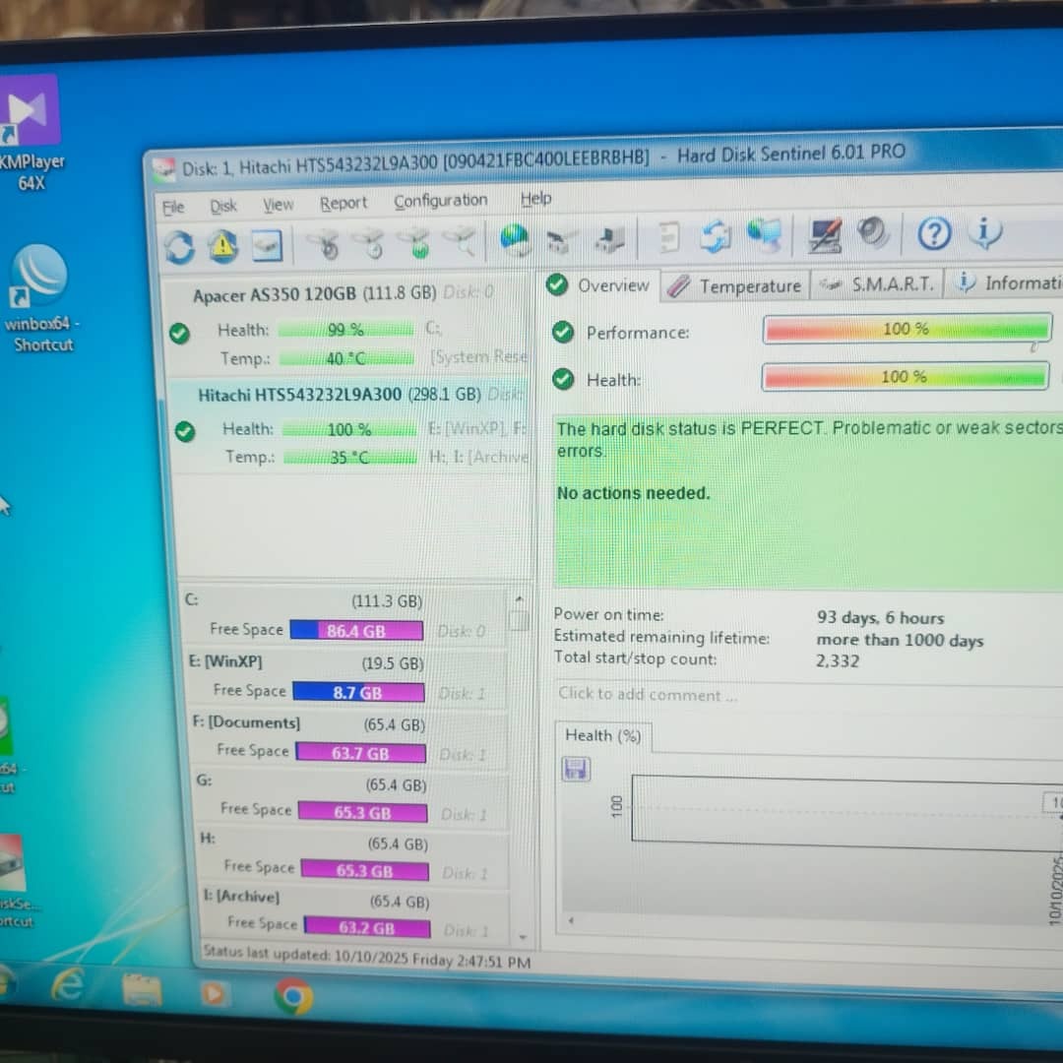The width and height of the screenshot is (1063, 1063).
Task: Click the E: [WinXP] free space bar
Action: [x=358, y=693]
